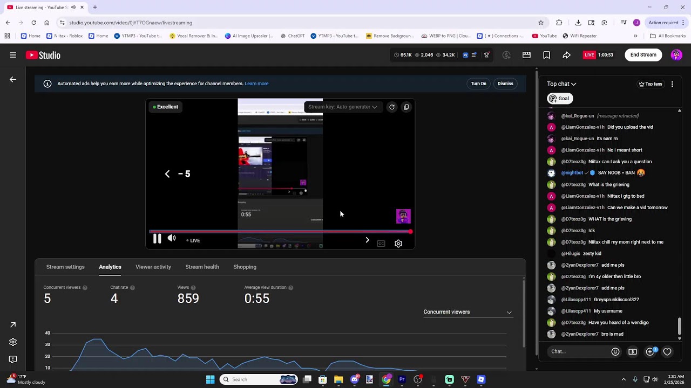691x388 pixels.
Task: Click the YouTube Studio logo
Action: tap(43, 55)
